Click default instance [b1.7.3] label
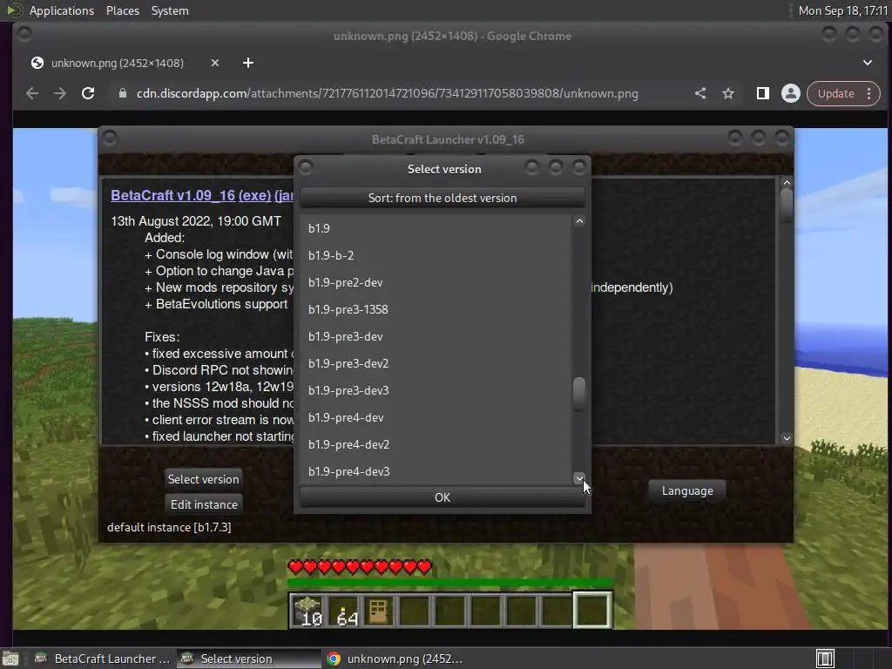 click(x=169, y=527)
